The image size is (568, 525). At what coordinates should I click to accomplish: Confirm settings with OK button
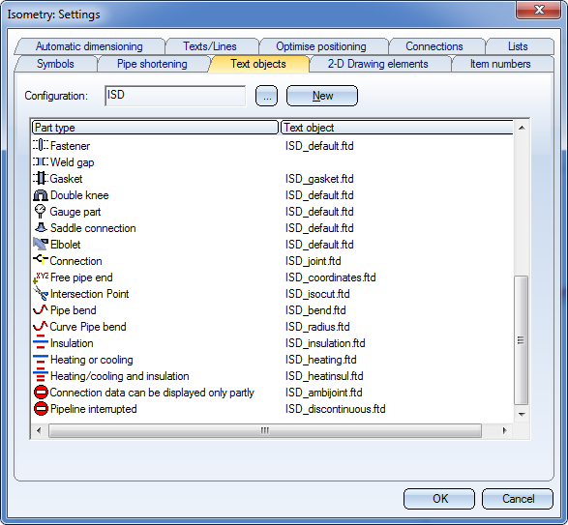pyautogui.click(x=439, y=499)
